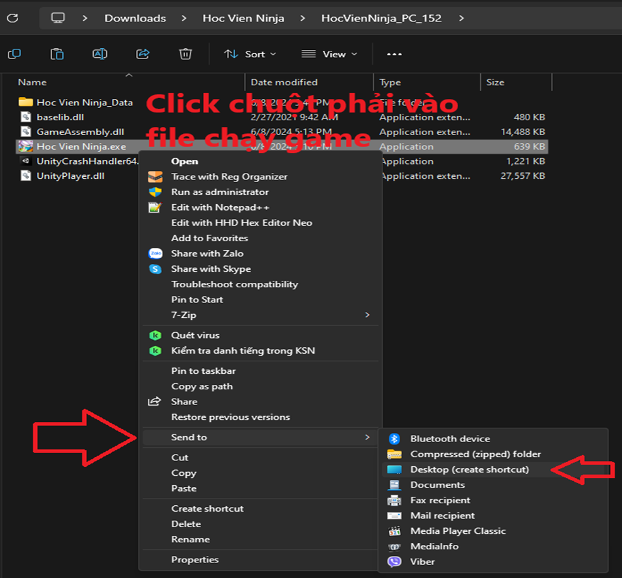Screen dimensions: 622x578
Task: Choose Run as administrator
Action: [x=219, y=192]
